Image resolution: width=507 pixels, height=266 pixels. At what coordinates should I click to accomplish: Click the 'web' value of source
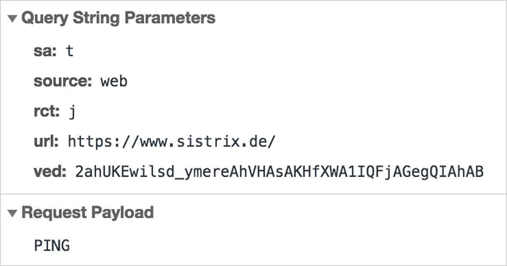click(114, 81)
